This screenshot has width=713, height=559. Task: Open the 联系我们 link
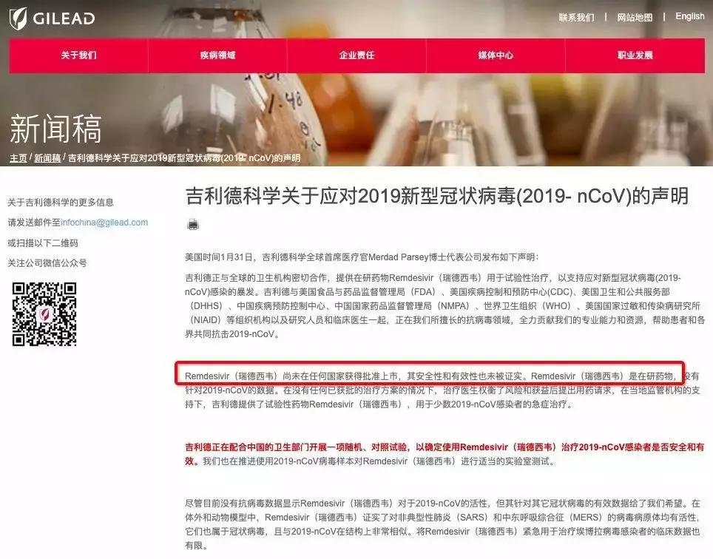tap(576, 17)
